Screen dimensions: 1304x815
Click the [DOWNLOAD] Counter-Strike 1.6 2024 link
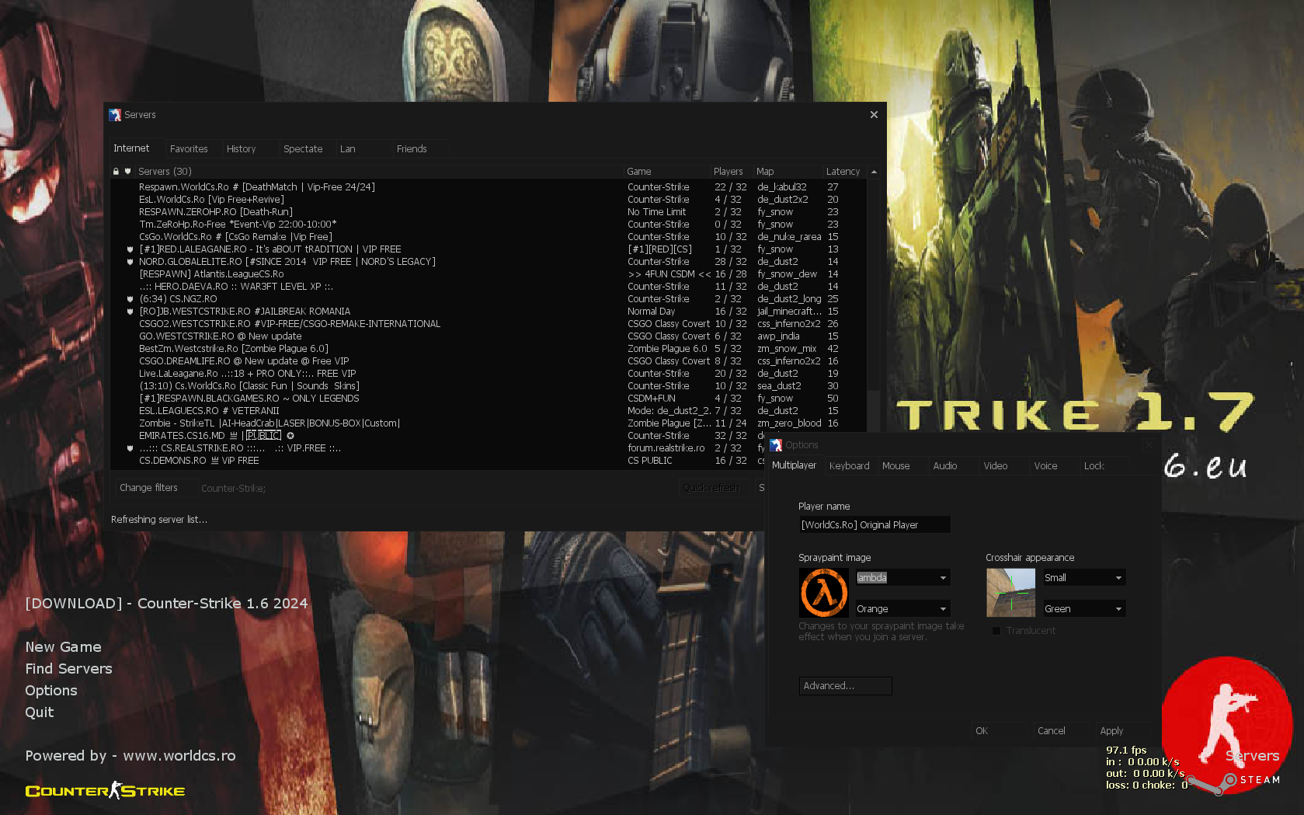[166, 604]
